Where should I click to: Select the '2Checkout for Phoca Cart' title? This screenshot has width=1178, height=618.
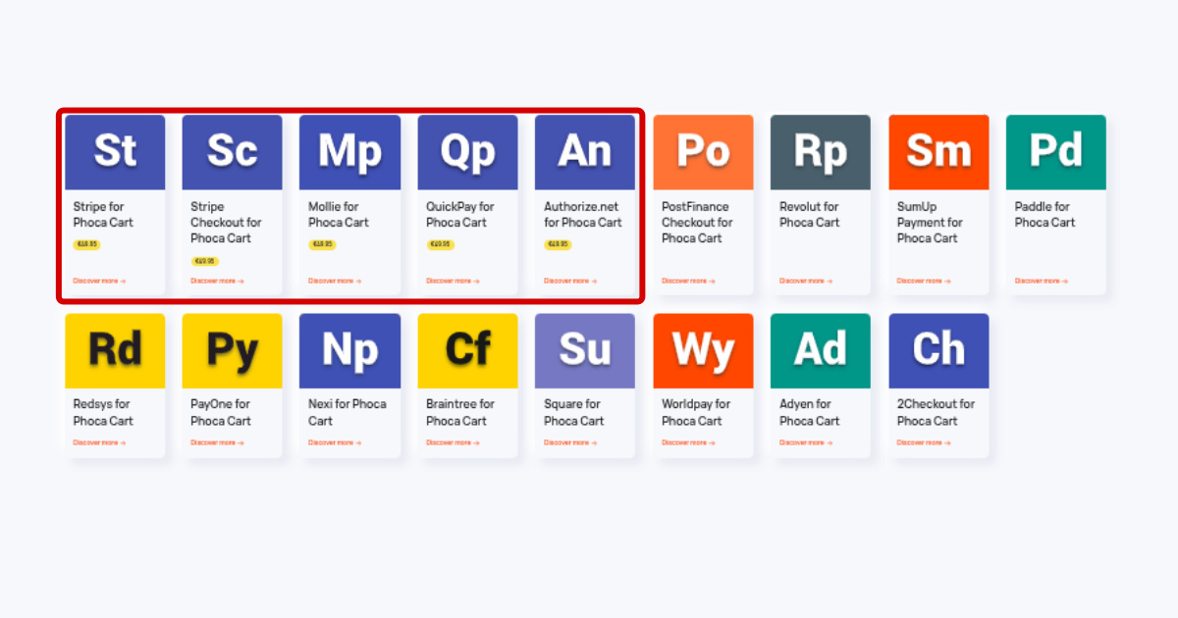(937, 412)
